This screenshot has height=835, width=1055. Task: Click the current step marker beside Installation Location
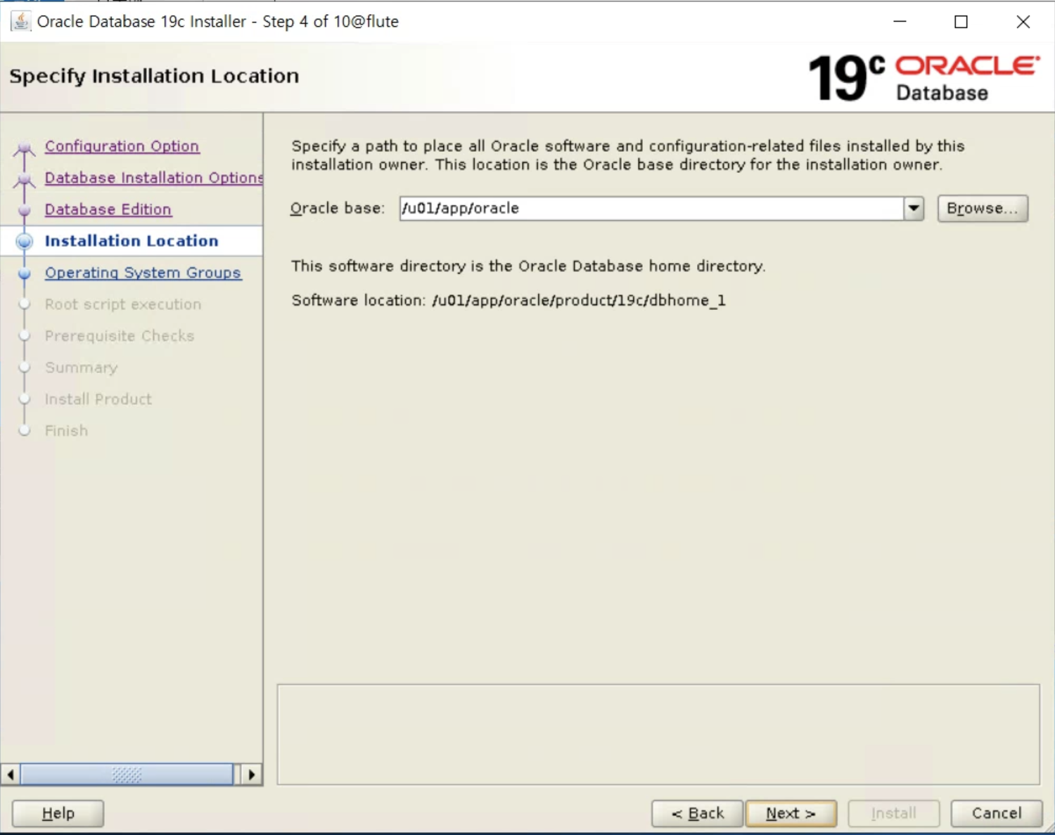click(25, 241)
